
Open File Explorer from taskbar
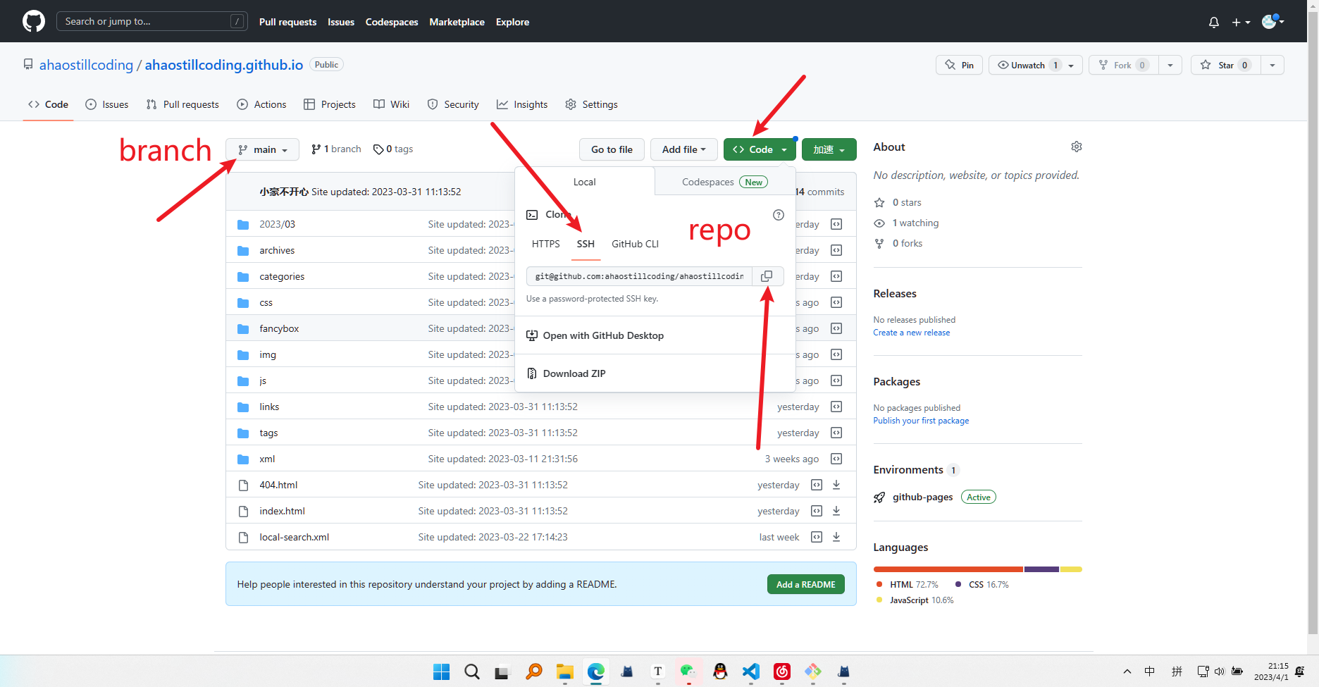click(565, 671)
